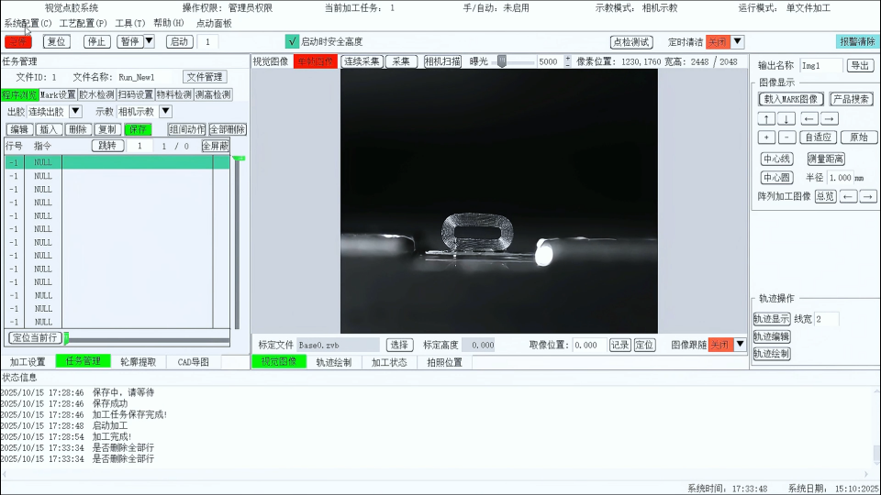Screen dimensions: 881x495
Task: Click 复位 reset button
Action: pyautogui.click(x=57, y=41)
